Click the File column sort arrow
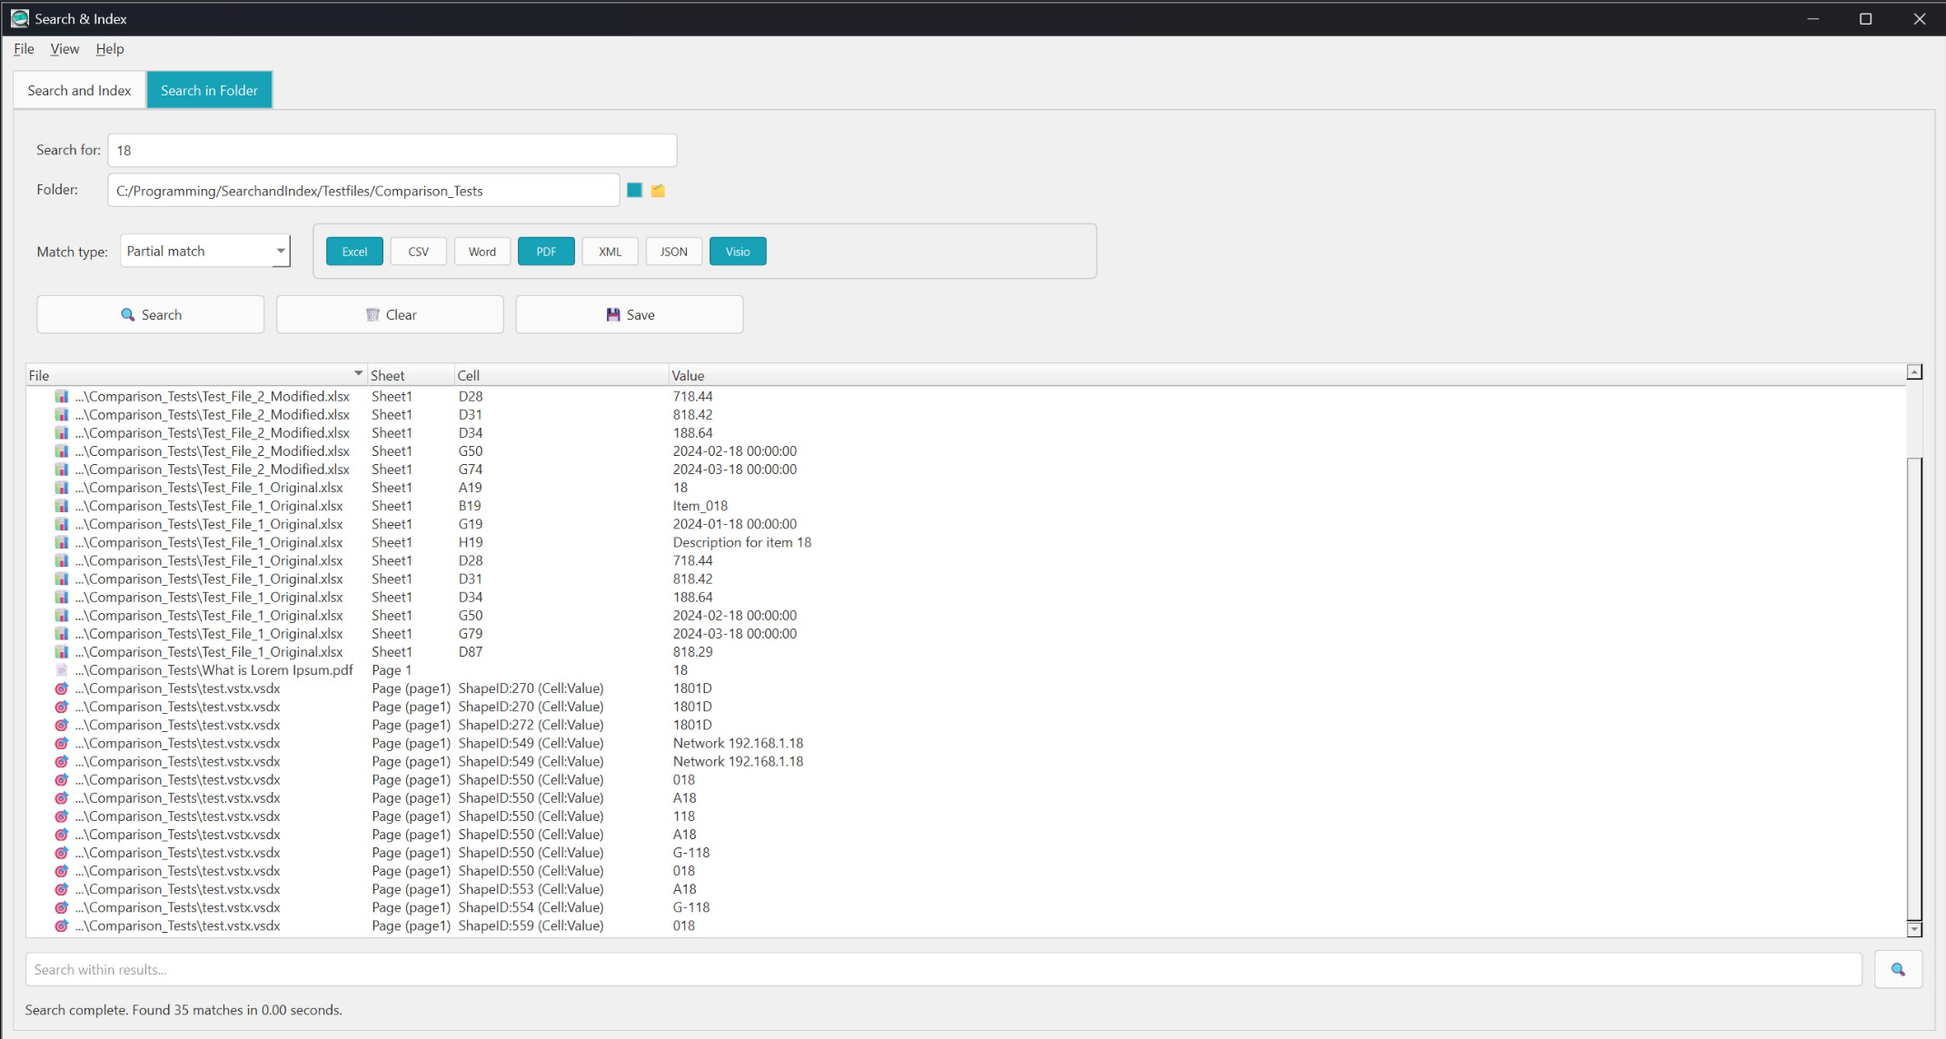The image size is (1946, 1039). tap(358, 372)
